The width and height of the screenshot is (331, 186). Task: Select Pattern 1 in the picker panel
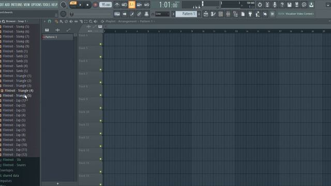(57, 37)
